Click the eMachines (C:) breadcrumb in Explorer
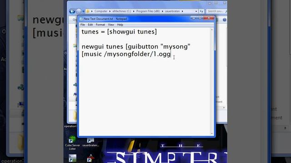The height and width of the screenshot is (163, 291). tap(121, 11)
